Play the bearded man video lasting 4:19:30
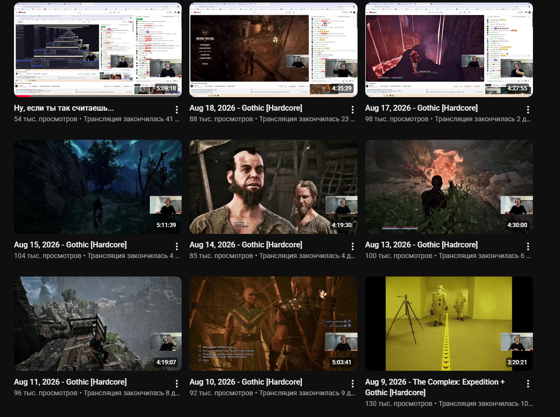This screenshot has height=417, width=560. tap(273, 187)
